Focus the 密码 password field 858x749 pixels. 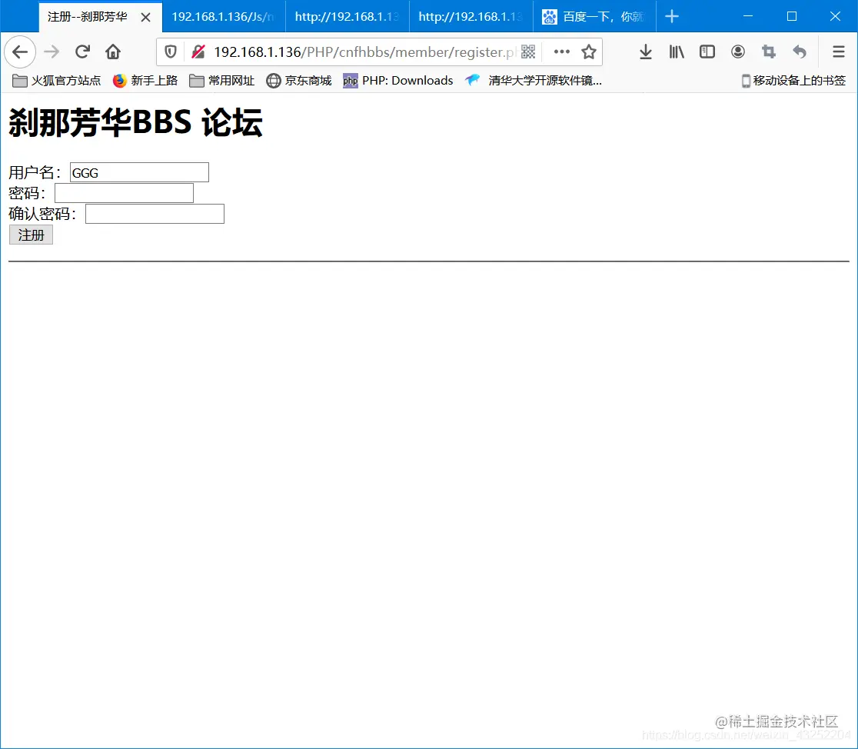[125, 193]
